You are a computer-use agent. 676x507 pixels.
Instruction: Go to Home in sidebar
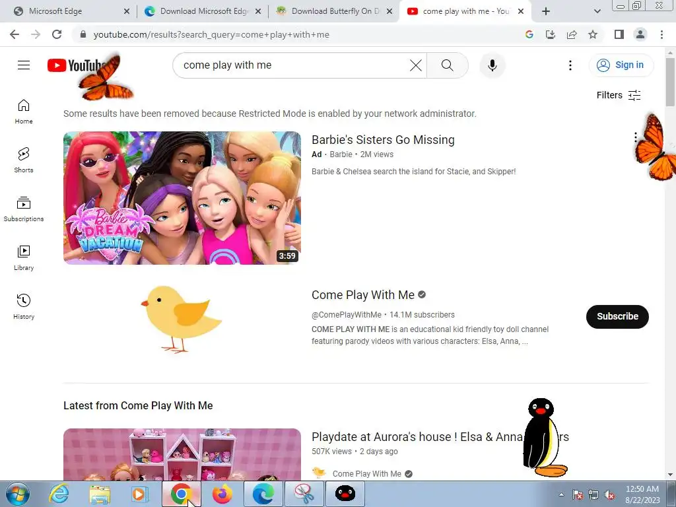coord(24,112)
